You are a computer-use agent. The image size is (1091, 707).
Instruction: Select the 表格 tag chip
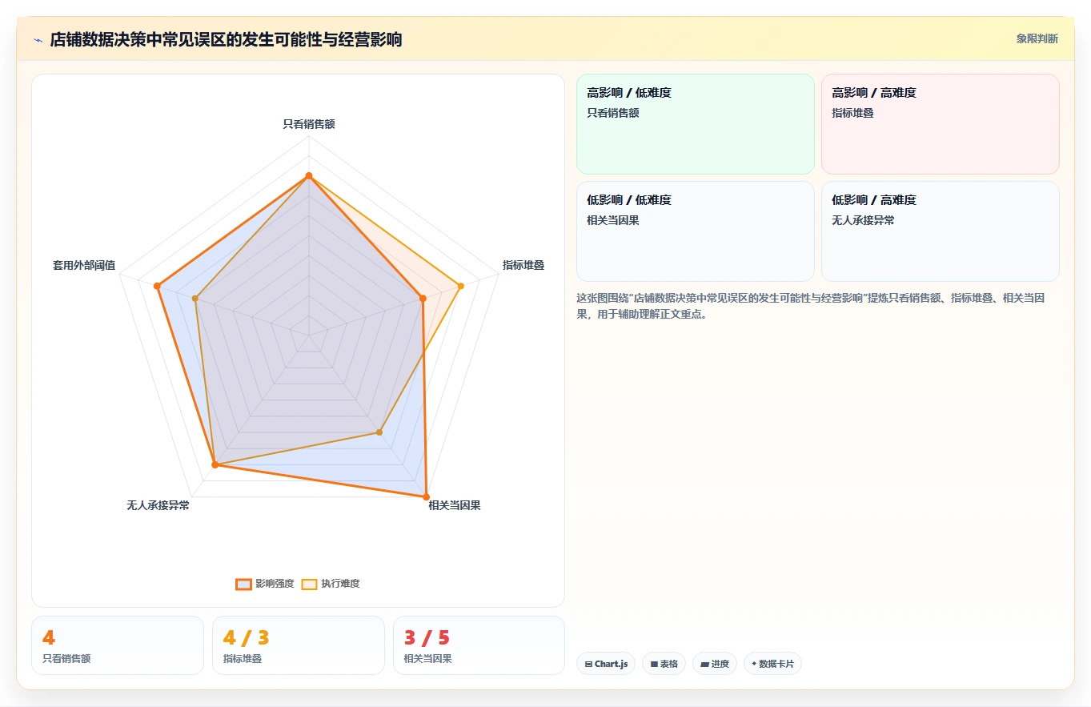(664, 664)
